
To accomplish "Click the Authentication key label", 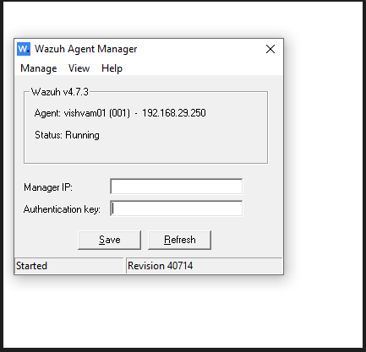I will point(62,209).
